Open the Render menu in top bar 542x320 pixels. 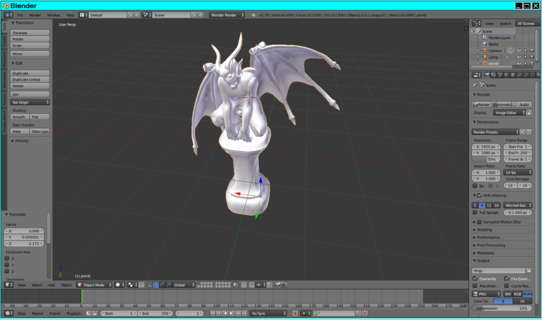[35, 14]
